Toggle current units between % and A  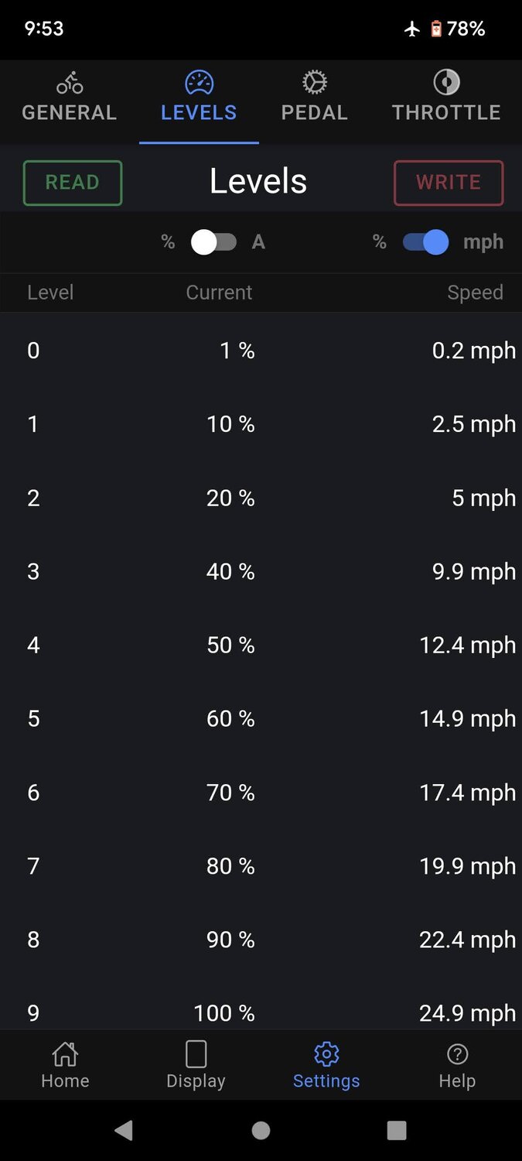click(x=213, y=242)
